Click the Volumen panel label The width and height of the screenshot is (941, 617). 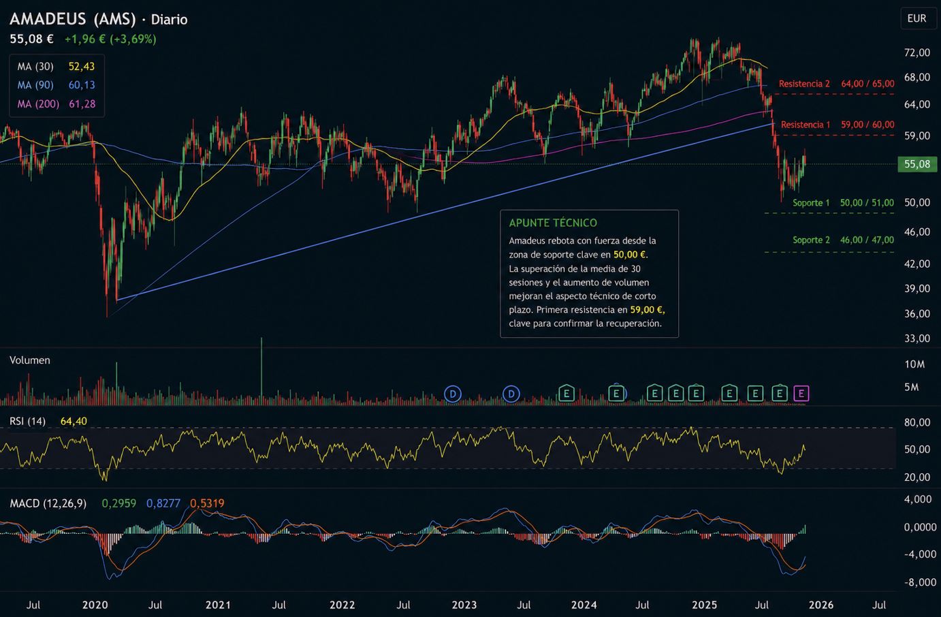[x=30, y=360]
